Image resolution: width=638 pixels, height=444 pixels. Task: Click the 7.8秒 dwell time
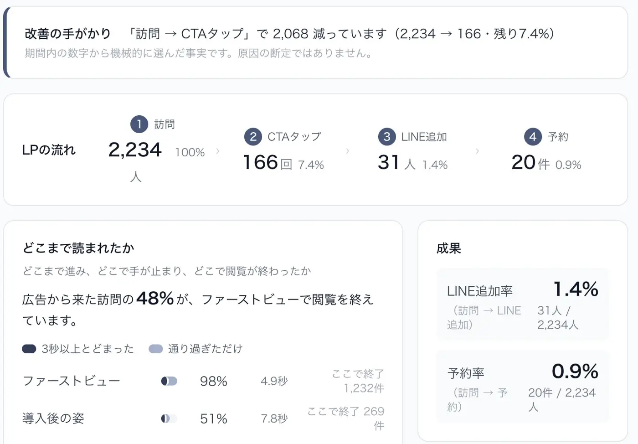274,418
